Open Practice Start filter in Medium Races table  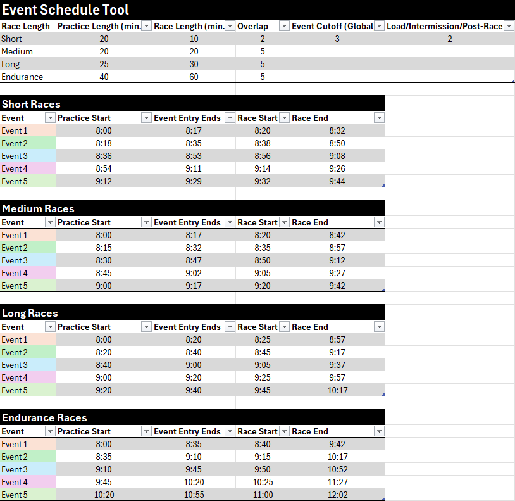click(x=146, y=222)
